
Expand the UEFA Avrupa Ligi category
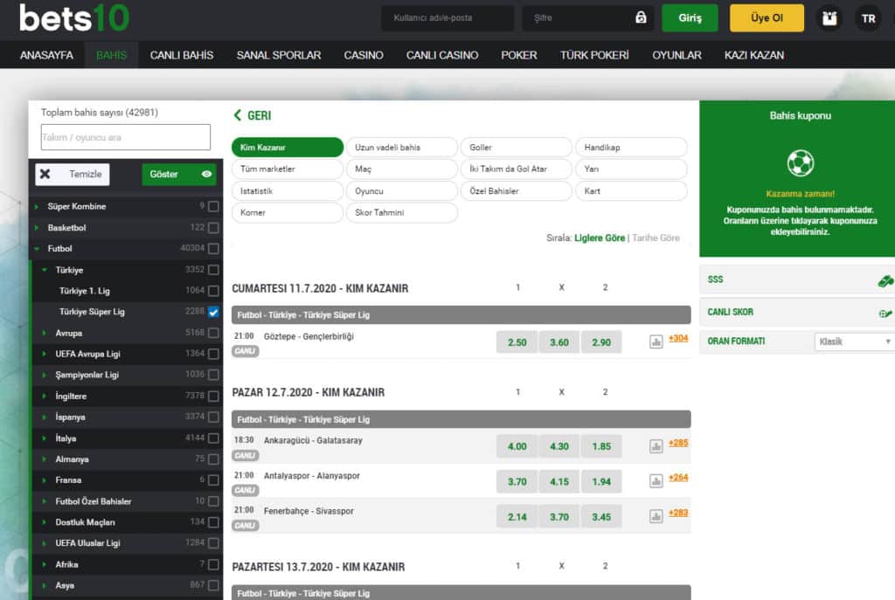(x=45, y=354)
